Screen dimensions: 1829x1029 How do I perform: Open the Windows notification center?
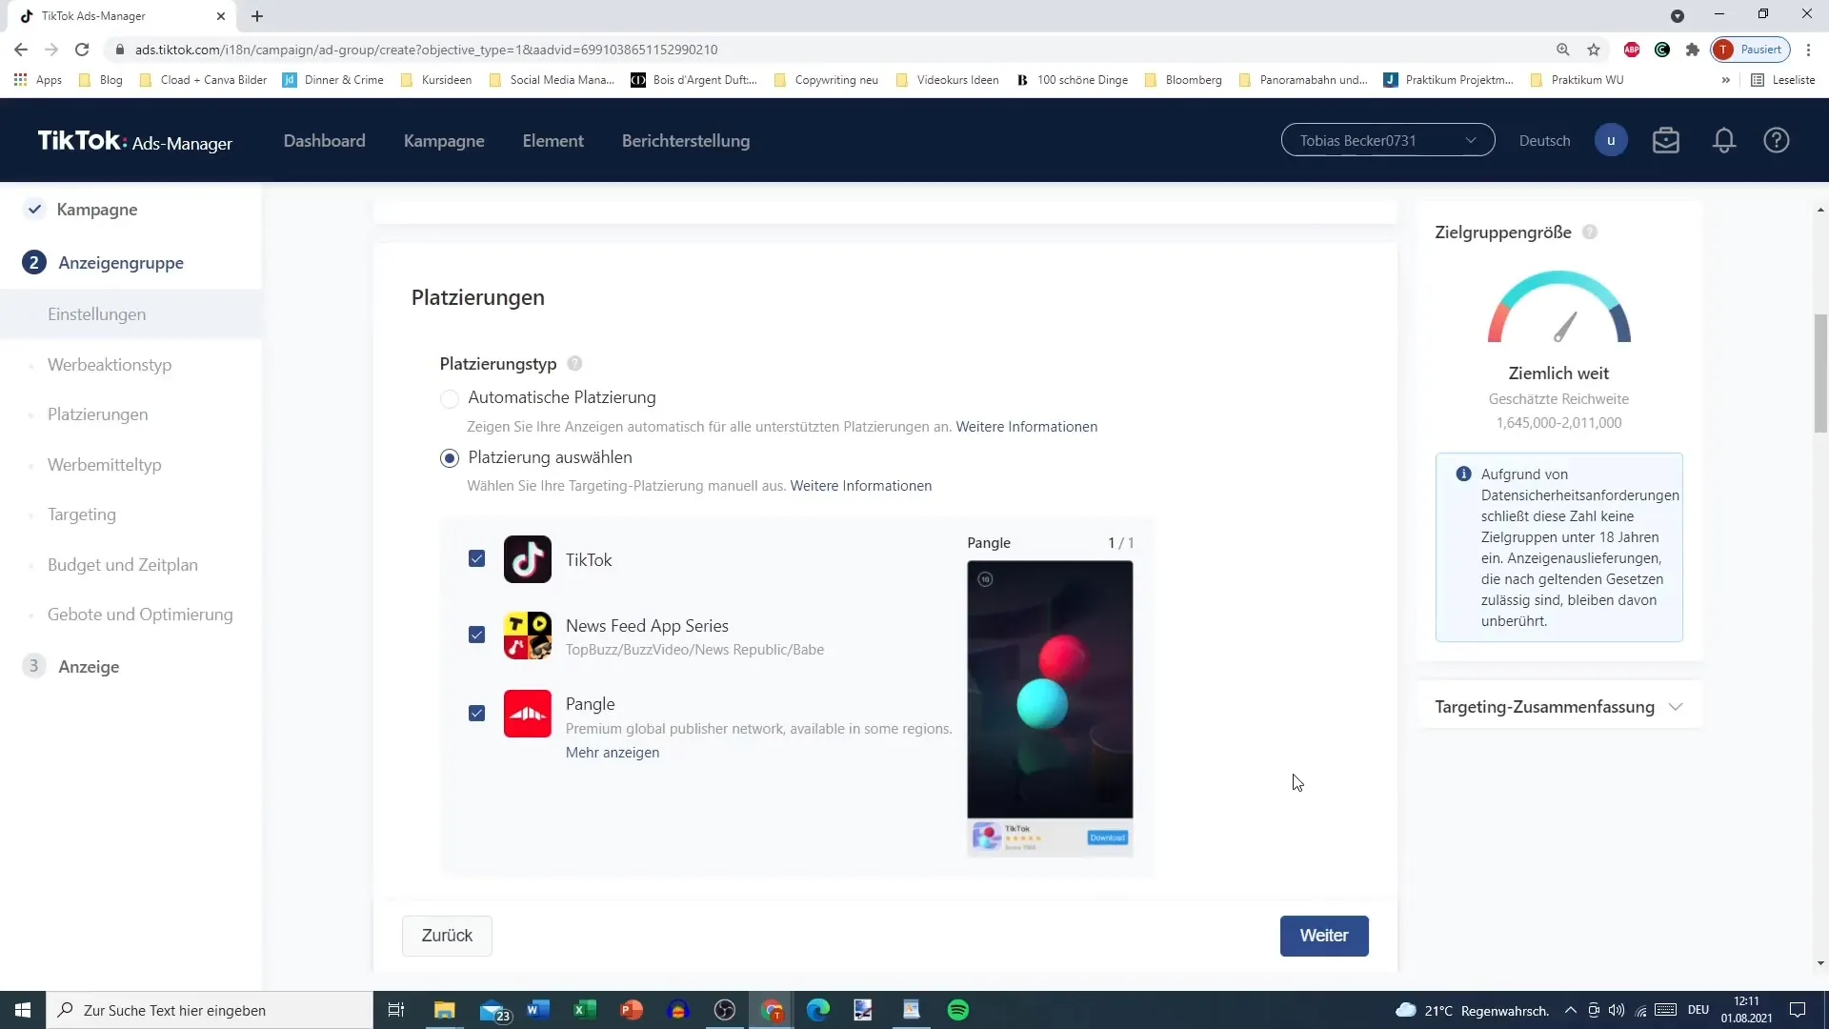click(1798, 1010)
